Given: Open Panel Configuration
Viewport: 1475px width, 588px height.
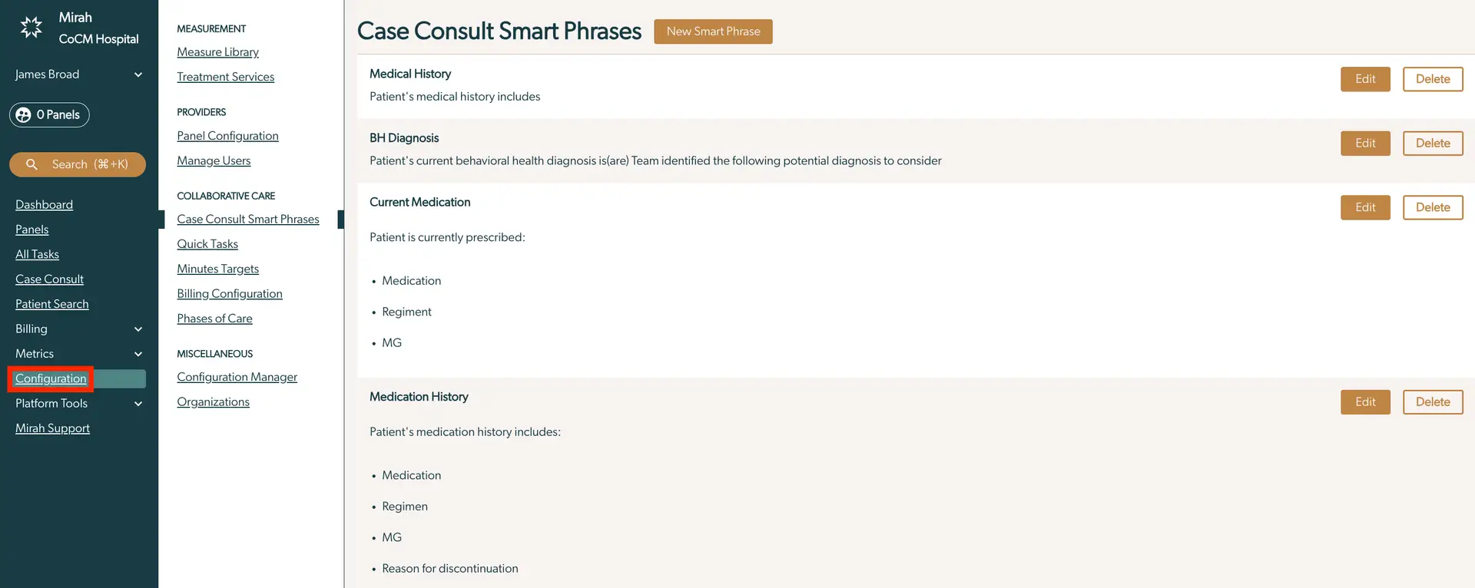Looking at the screenshot, I should (x=227, y=135).
